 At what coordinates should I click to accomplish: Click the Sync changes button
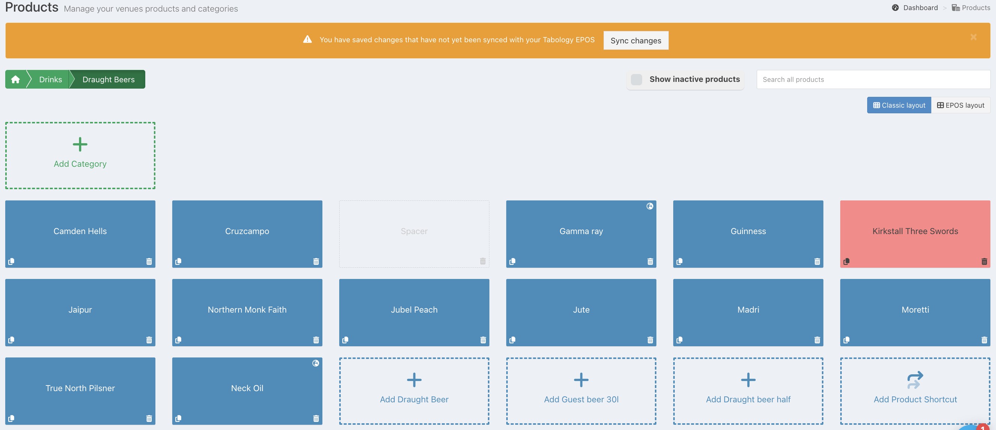point(636,40)
